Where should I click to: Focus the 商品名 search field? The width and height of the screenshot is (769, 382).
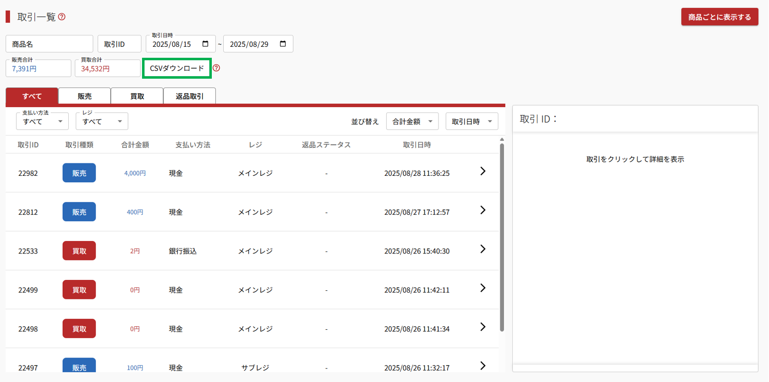(x=49, y=44)
